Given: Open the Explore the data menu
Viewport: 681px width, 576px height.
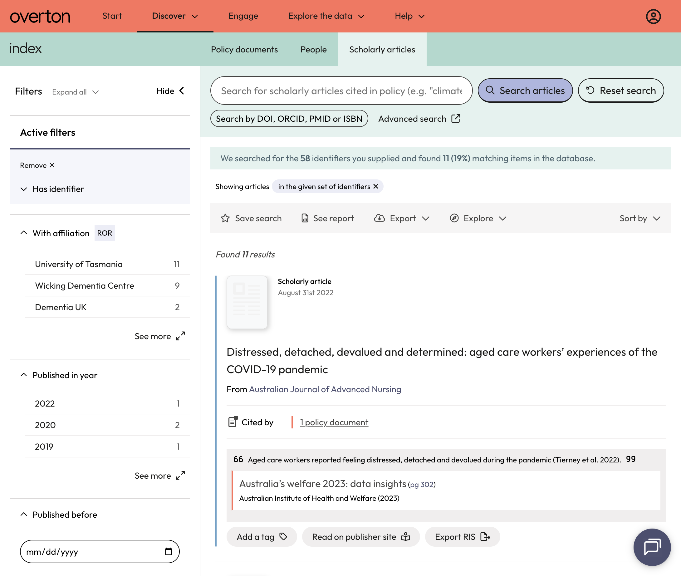Looking at the screenshot, I should coord(326,16).
